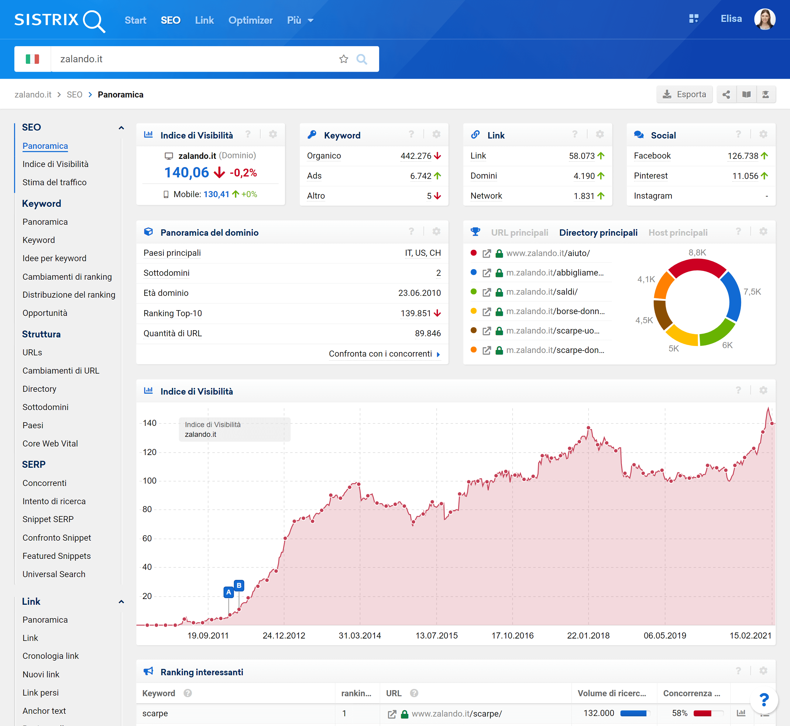The height and width of the screenshot is (726, 790).
Task: Open the book handbook icon in toolbar
Action: (746, 95)
